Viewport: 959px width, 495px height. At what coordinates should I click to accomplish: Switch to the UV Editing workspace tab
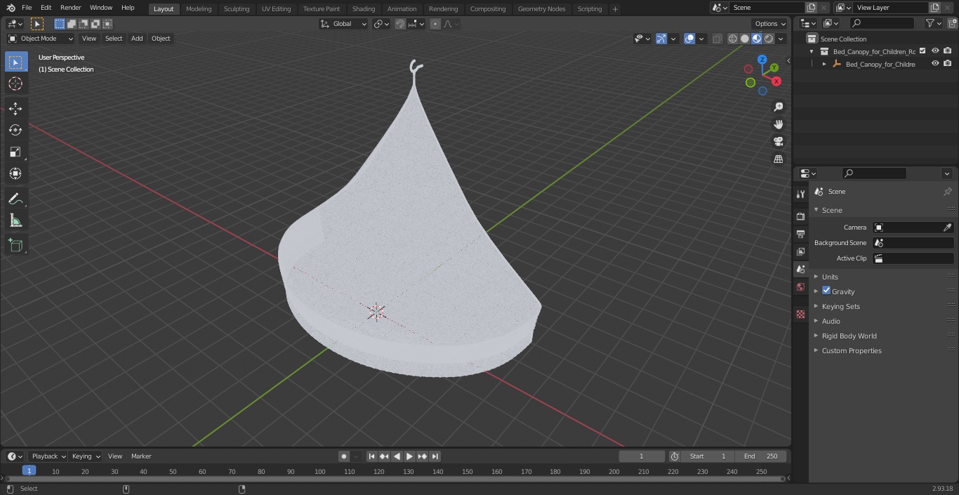coord(276,8)
